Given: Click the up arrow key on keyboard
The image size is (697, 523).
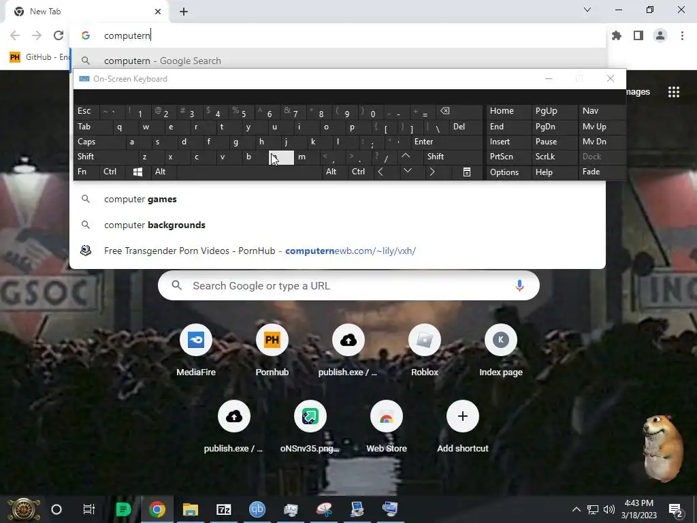Looking at the screenshot, I should pyautogui.click(x=406, y=156).
